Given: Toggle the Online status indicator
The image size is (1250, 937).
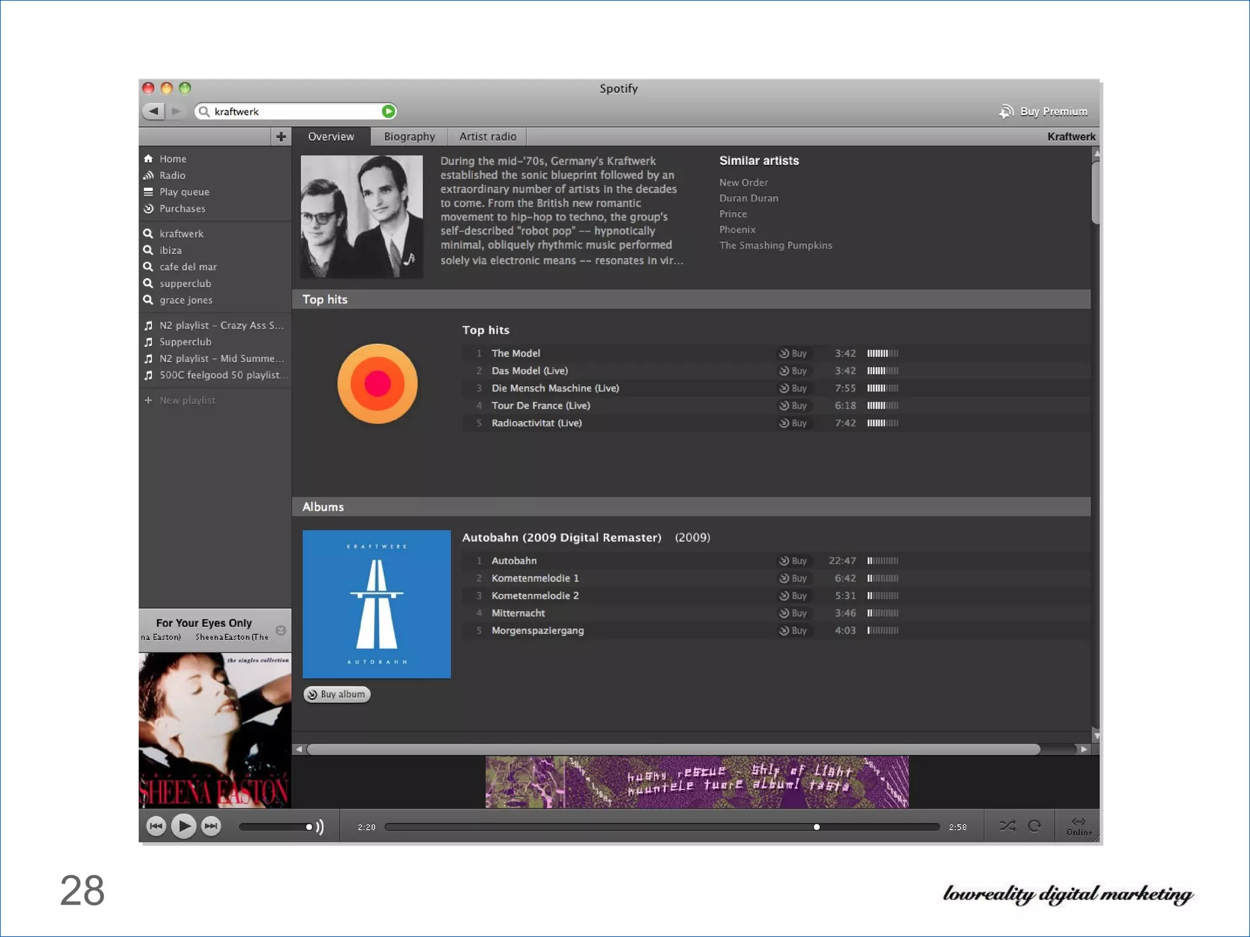Looking at the screenshot, I should [1078, 826].
